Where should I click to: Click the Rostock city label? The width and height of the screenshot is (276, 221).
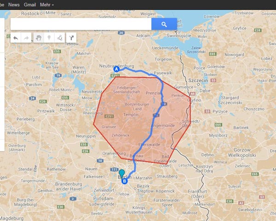coord(30,13)
